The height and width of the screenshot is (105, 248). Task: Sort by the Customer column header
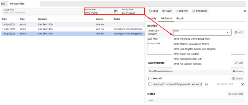coord(43,19)
